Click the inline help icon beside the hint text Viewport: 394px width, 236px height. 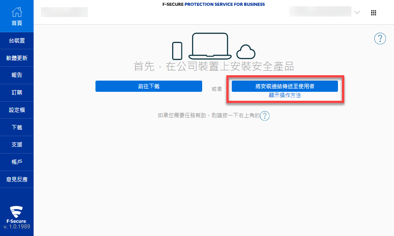click(x=265, y=116)
